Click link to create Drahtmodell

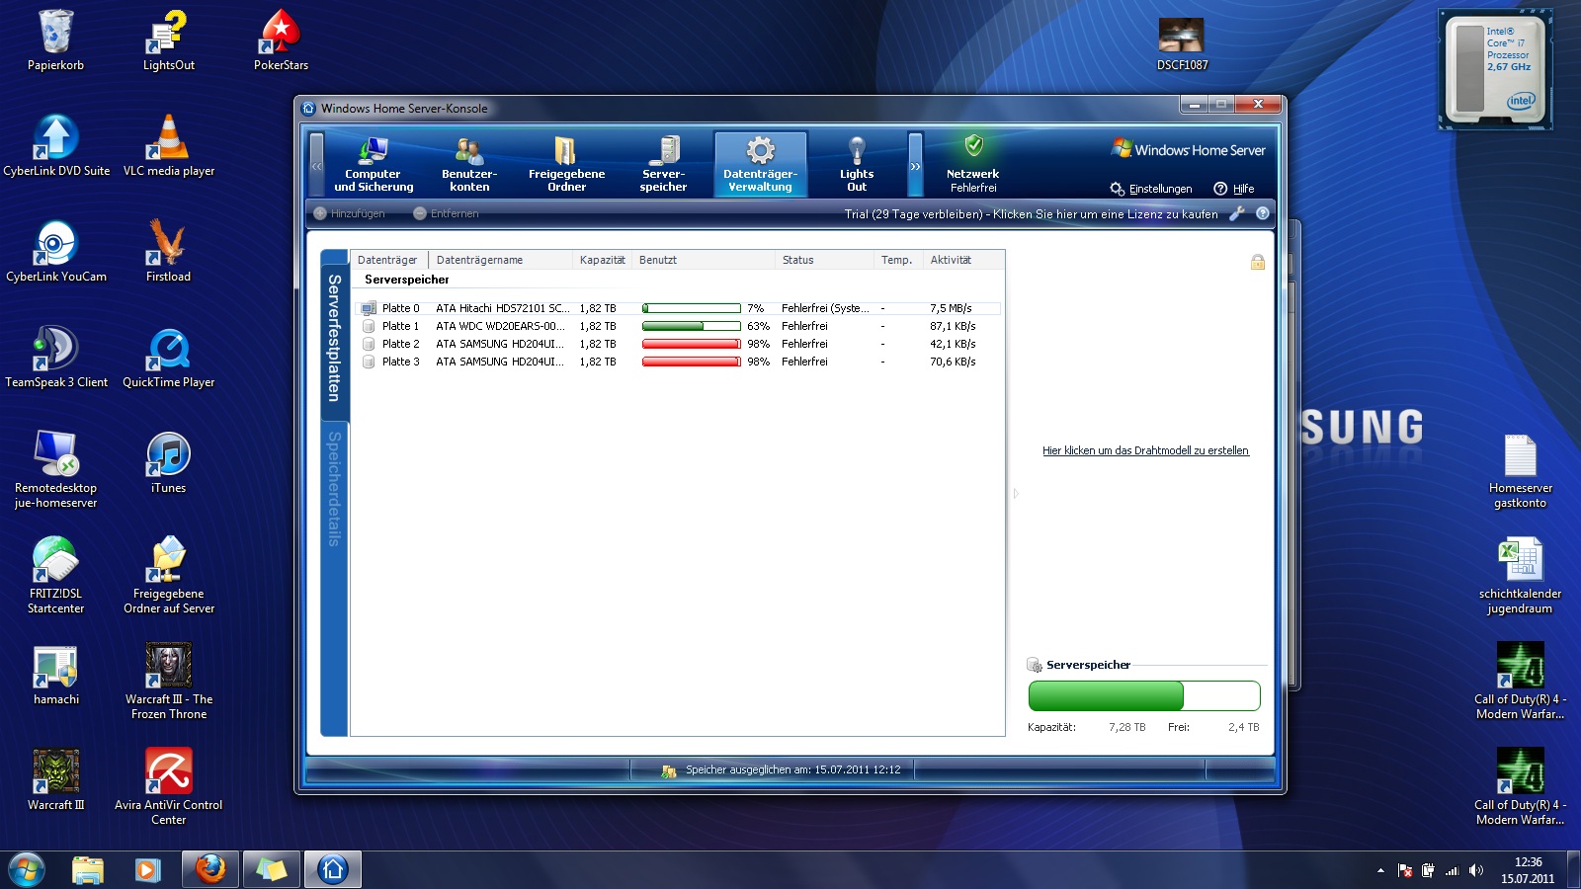tap(1145, 450)
